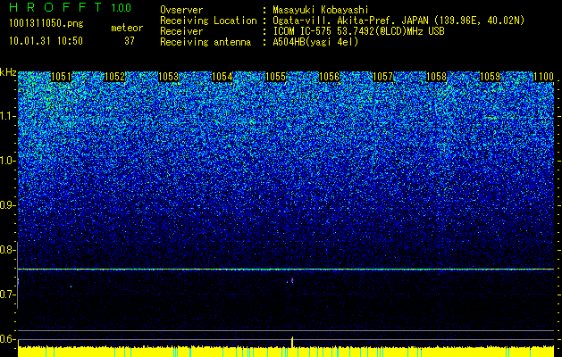Click the 0.6 kHz axis label
Viewport: 562px width, 357px height.
pos(7,339)
